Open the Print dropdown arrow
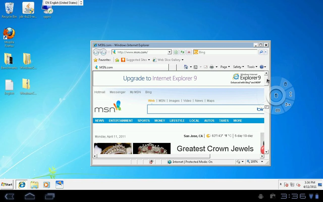 217,67
